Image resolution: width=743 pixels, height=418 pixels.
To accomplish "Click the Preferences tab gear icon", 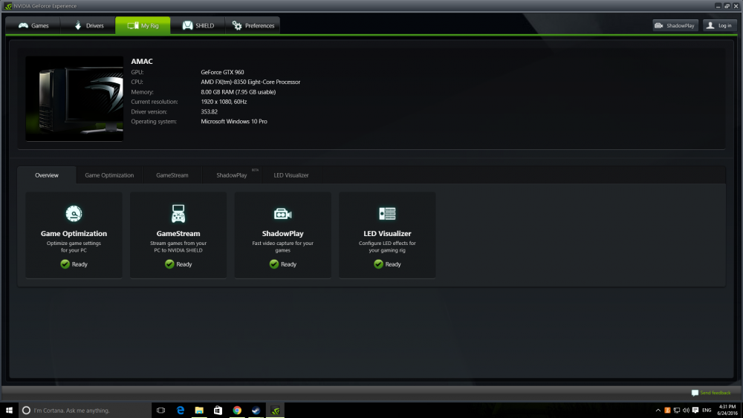I will coord(237,25).
